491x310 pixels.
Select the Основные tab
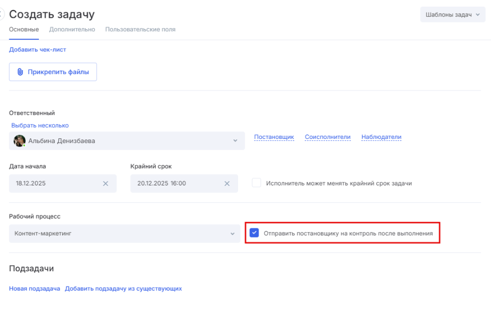[x=24, y=30]
